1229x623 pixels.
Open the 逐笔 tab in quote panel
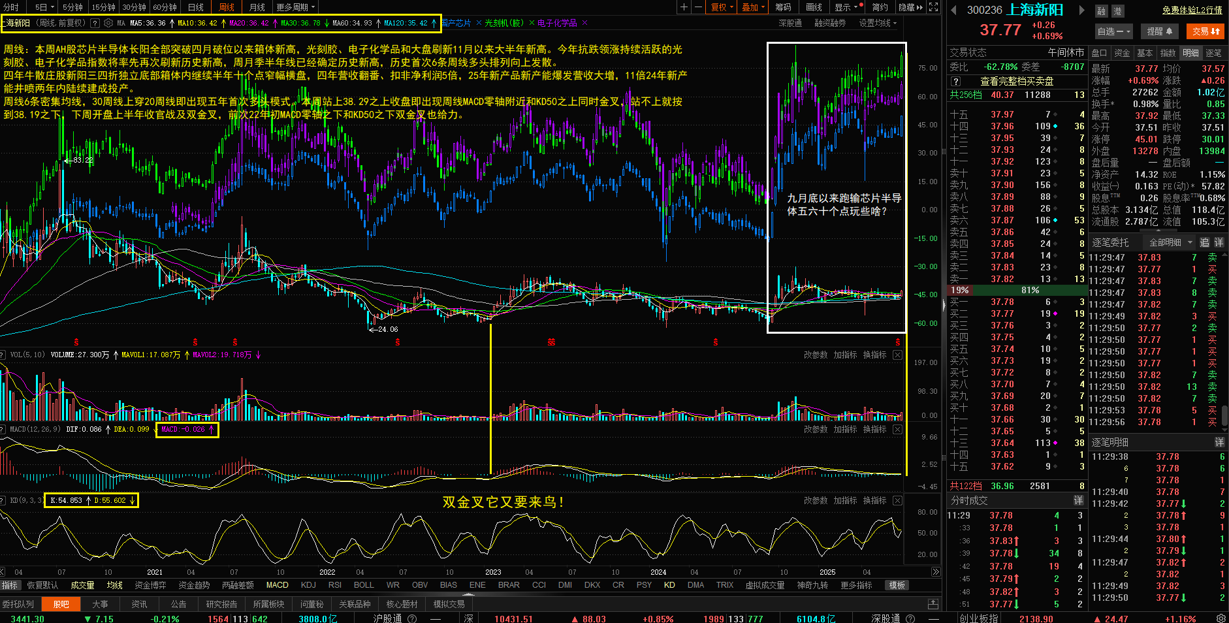point(1213,53)
